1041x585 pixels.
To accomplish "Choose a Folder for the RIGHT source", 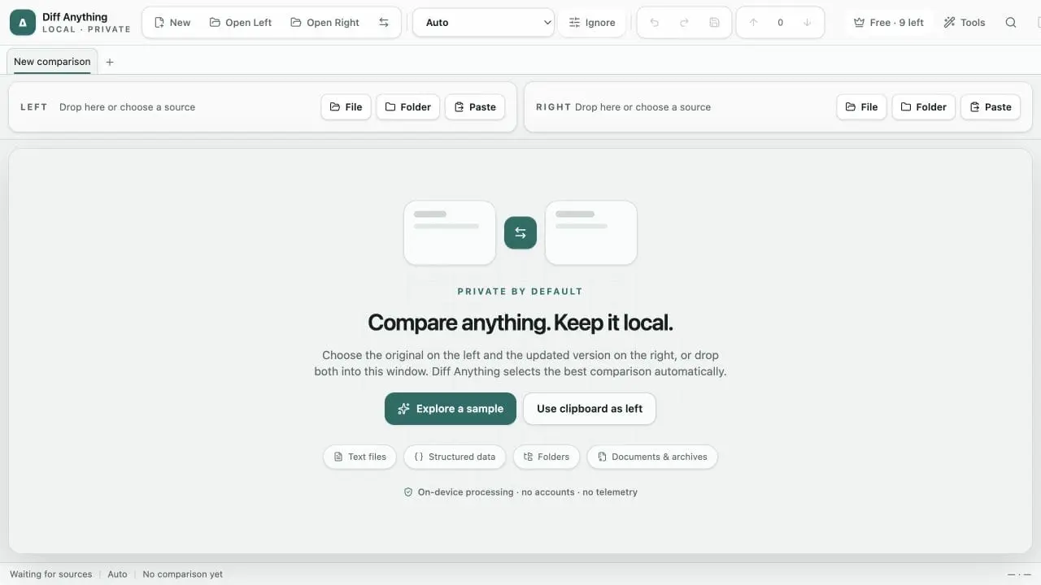I will coord(924,107).
